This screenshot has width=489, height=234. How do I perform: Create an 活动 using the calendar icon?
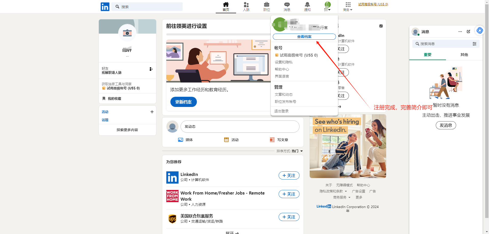click(x=226, y=140)
